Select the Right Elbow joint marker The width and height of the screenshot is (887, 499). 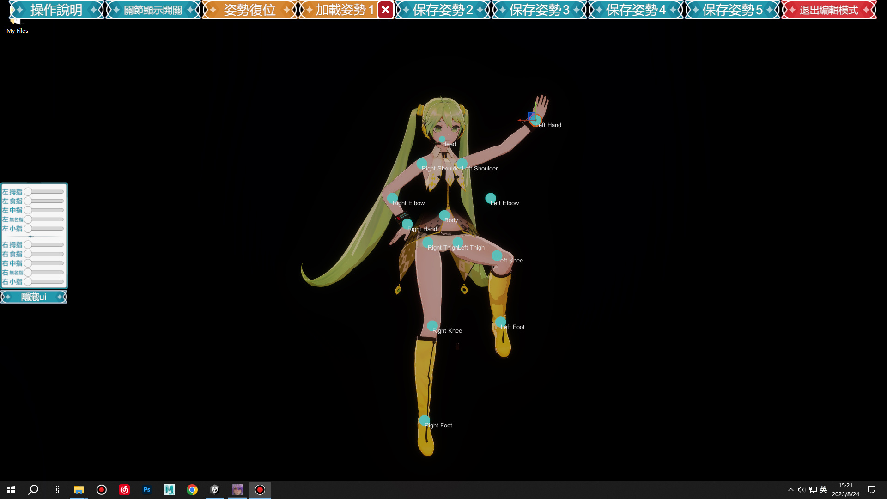[392, 198]
